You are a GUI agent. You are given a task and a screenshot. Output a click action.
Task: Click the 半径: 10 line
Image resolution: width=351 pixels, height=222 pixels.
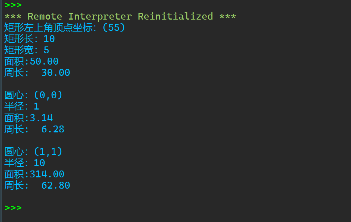[24, 163]
